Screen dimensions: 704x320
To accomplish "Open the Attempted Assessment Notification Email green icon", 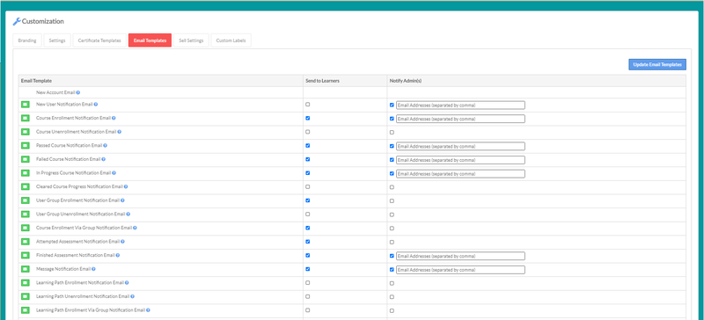I will coord(26,242).
